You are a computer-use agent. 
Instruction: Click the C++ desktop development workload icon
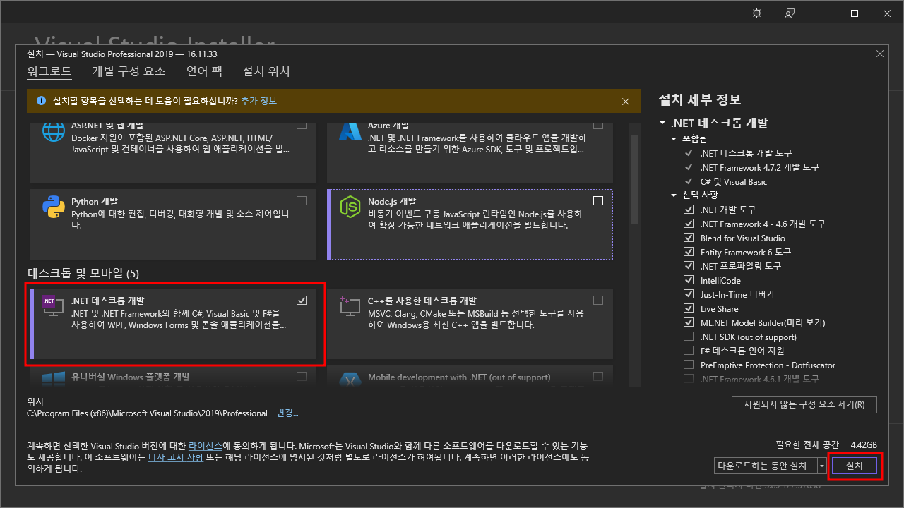pos(350,306)
